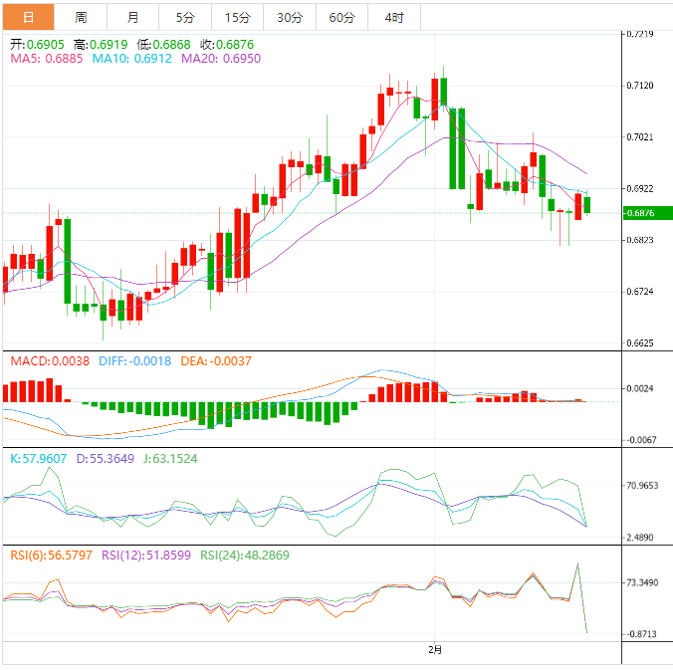The image size is (673, 670).
Task: Click the 0.6724 price axis label
Action: (x=640, y=292)
